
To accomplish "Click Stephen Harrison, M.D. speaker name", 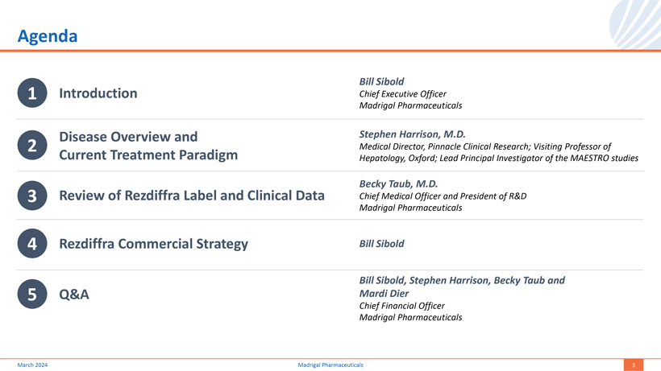I will tap(412, 134).
